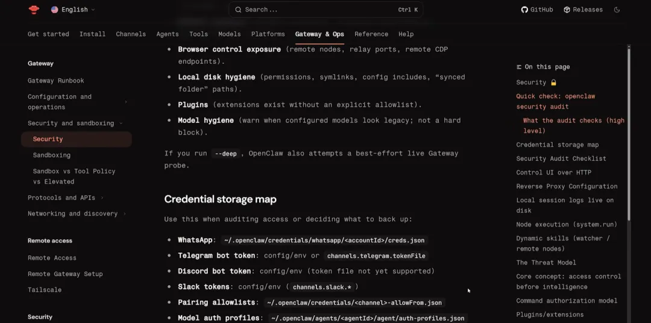The image size is (651, 323).
Task: Click the On this page list icon
Action: tap(519, 67)
